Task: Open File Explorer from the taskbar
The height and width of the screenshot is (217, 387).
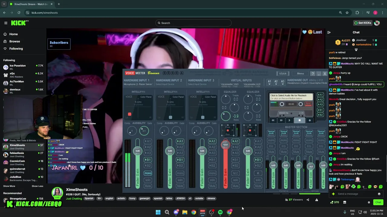Action: 185,212
